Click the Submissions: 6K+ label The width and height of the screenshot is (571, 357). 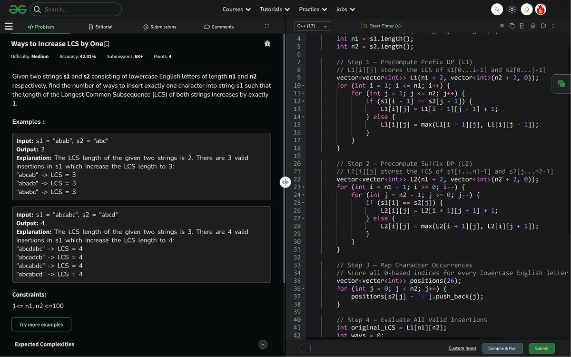(125, 57)
